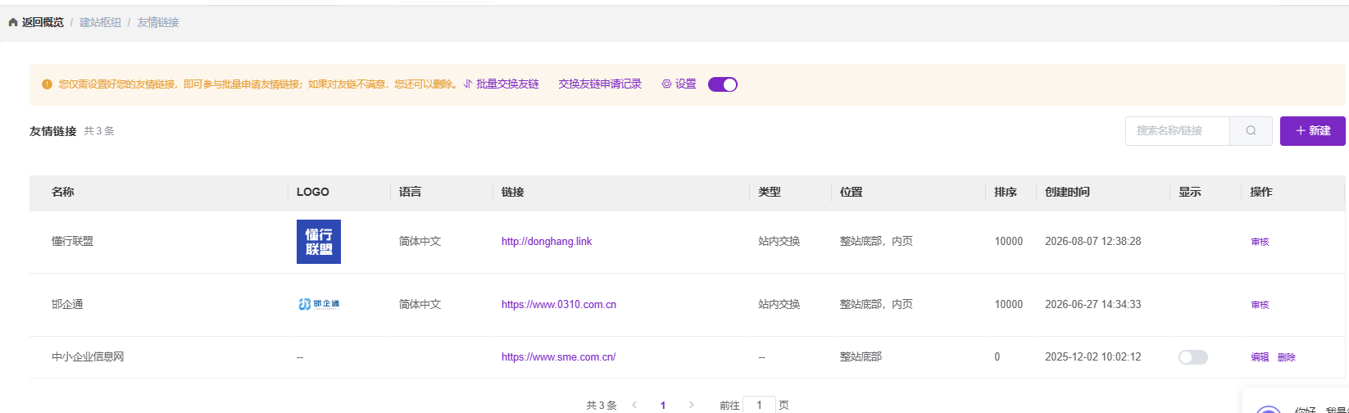Click the 排序 column header
Viewport: 1349px width, 413px height.
point(1006,192)
